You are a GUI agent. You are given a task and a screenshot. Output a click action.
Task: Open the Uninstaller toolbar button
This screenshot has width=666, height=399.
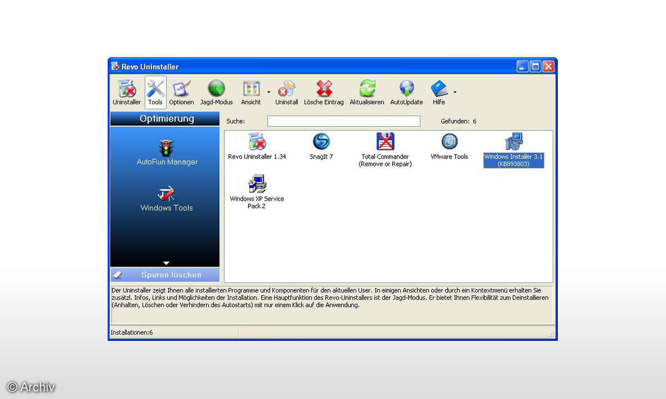127,93
